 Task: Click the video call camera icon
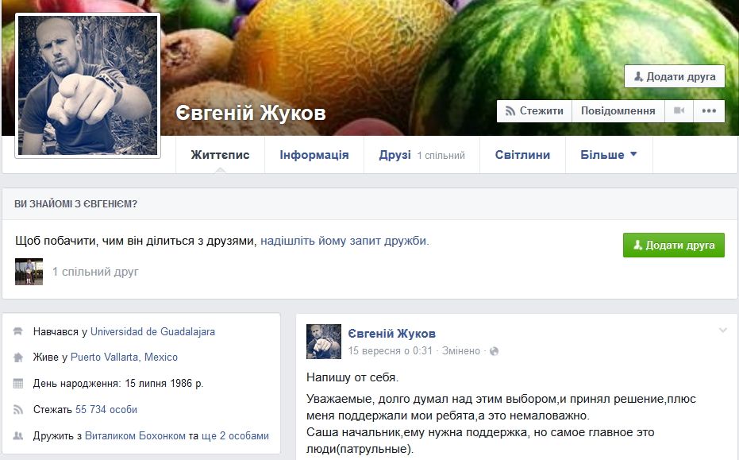point(679,111)
